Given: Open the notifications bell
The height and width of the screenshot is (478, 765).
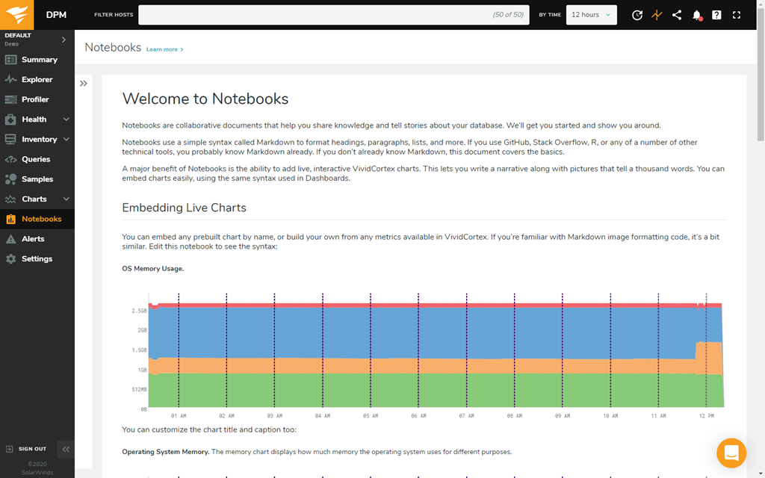Looking at the screenshot, I should [x=696, y=15].
